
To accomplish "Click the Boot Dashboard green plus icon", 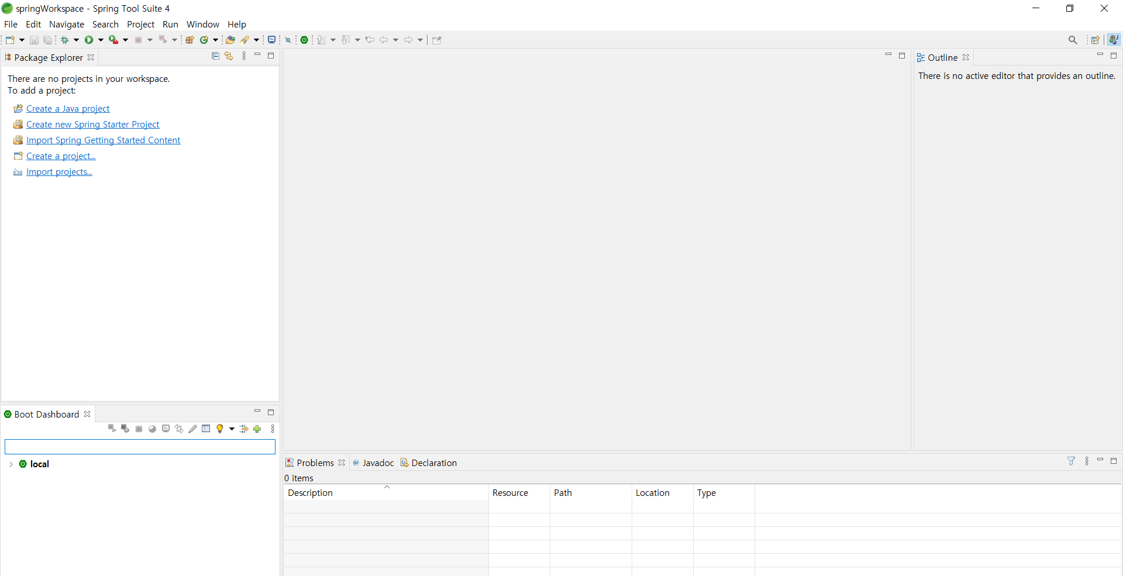I will 257,429.
